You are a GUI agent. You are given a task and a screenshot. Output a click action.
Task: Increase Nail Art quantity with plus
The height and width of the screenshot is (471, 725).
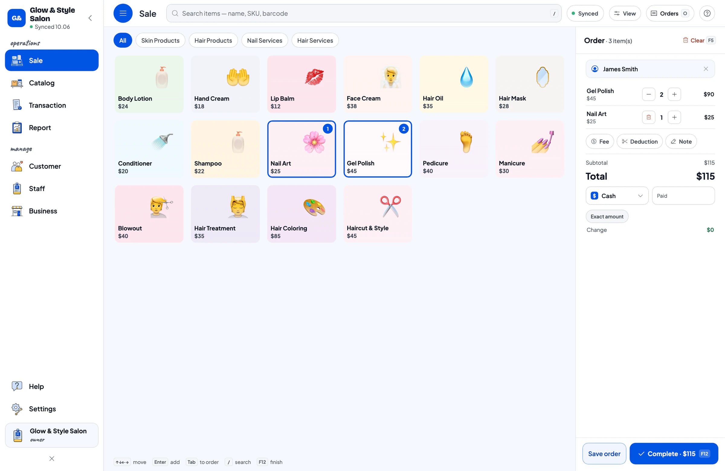click(674, 117)
